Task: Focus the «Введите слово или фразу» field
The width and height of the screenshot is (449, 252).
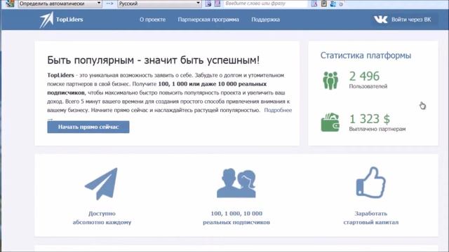Action: pos(265,3)
